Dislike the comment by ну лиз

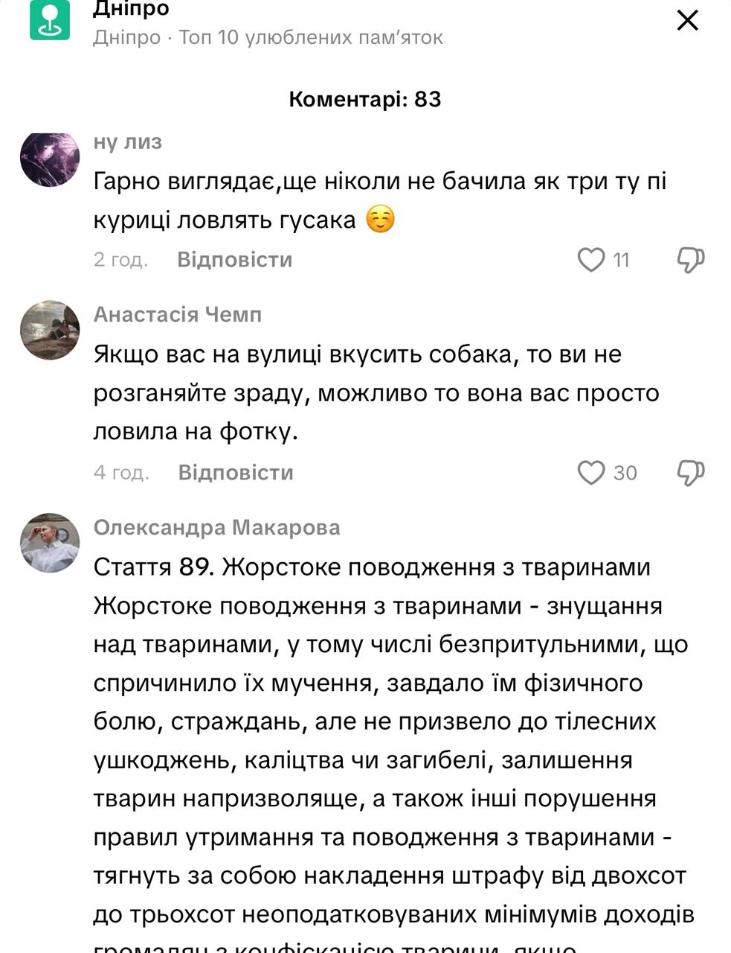[x=690, y=260]
